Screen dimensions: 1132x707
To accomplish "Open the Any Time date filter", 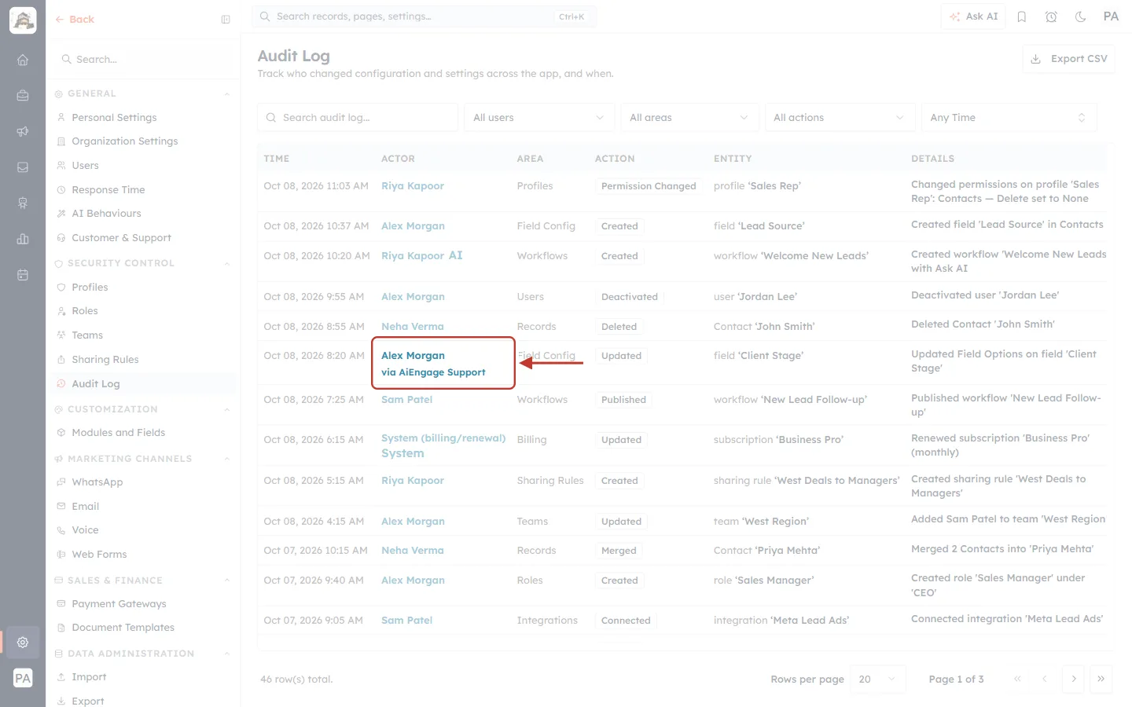I will point(1009,118).
